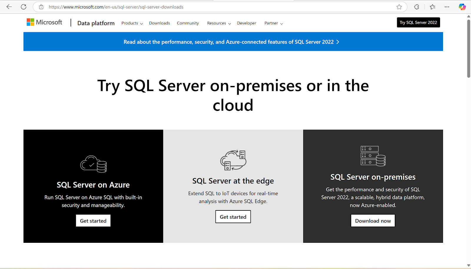Viewport: 471px width, 269px height.
Task: Expand the Partner menu
Action: pyautogui.click(x=273, y=23)
